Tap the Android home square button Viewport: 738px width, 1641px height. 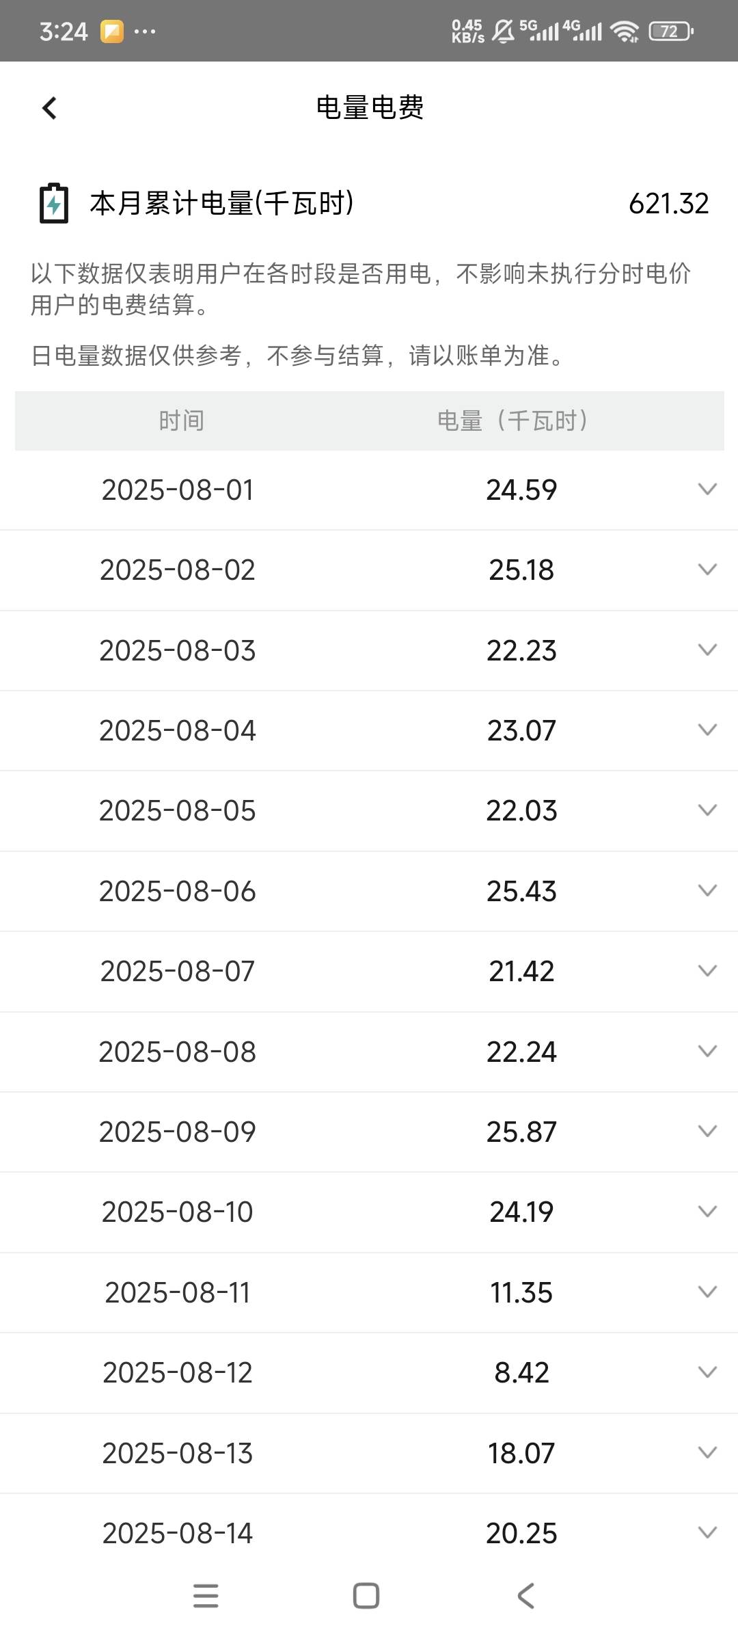click(x=366, y=1596)
